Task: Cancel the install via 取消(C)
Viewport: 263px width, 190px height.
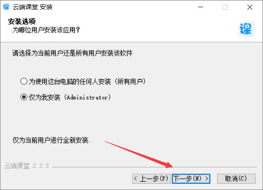Action: [x=236, y=179]
